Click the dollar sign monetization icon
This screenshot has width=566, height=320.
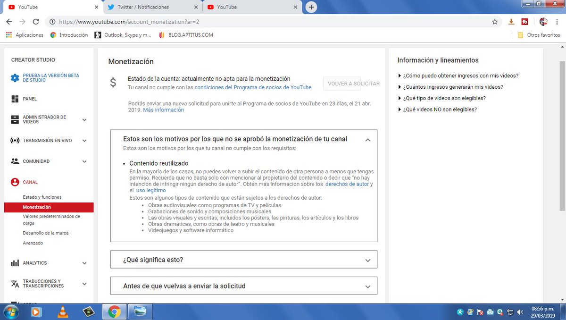point(113,83)
